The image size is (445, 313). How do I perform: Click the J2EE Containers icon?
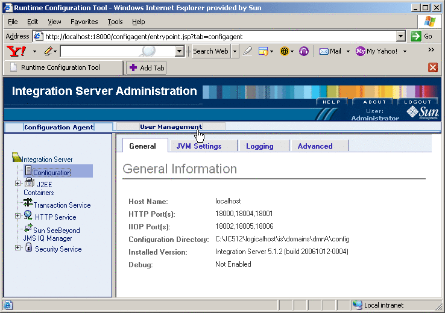point(29,183)
